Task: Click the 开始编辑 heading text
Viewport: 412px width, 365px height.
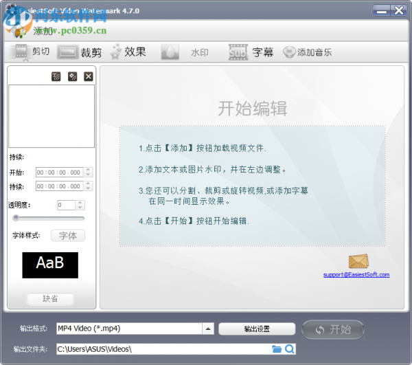Action: pos(253,109)
